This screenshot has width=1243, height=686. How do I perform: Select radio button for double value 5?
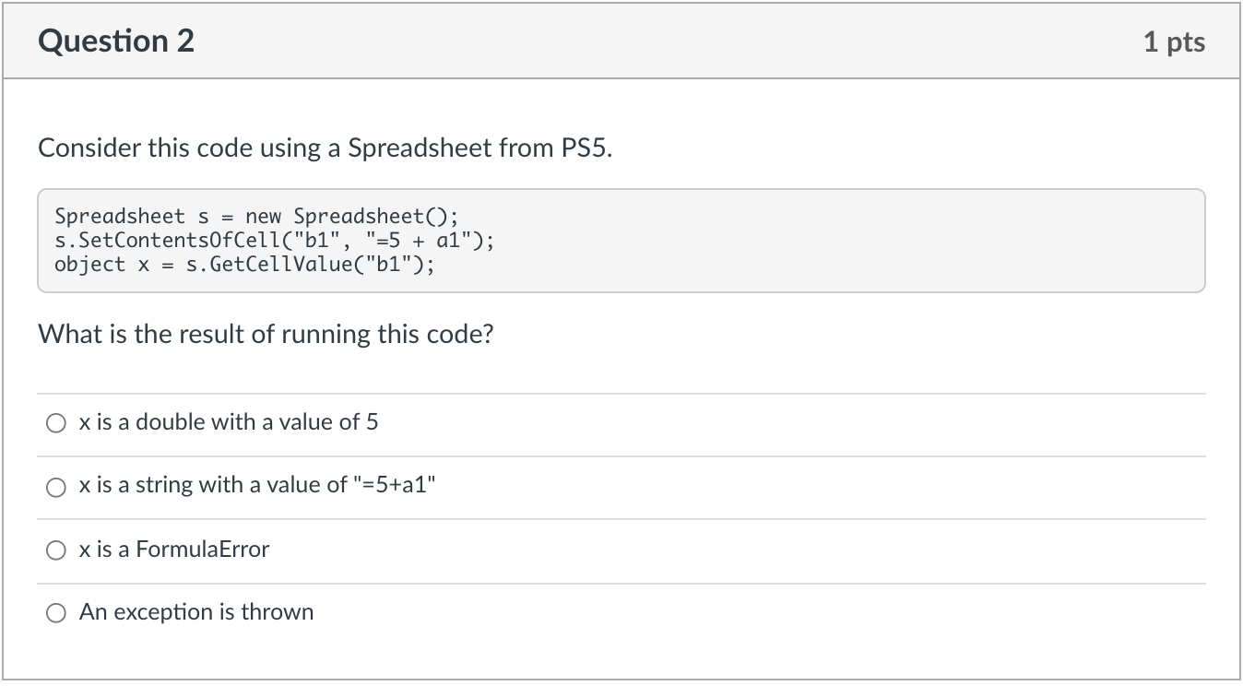(x=56, y=423)
